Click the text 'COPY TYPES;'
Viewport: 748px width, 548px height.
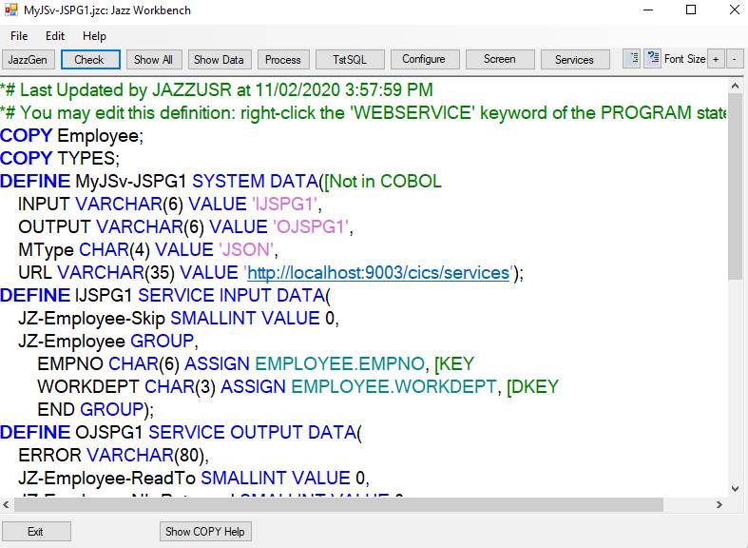[60, 159]
